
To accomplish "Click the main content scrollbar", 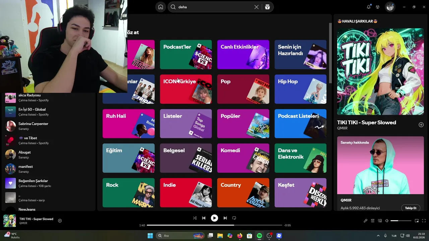I will click(330, 54).
